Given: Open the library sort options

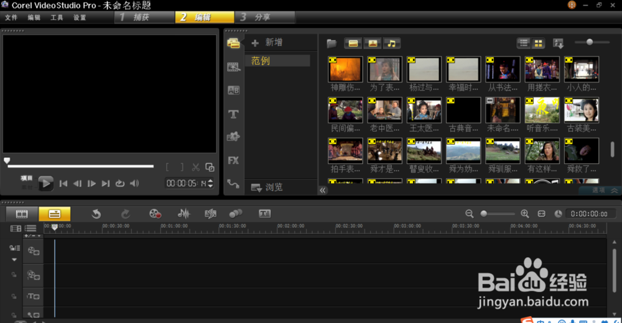Looking at the screenshot, I should click(558, 43).
